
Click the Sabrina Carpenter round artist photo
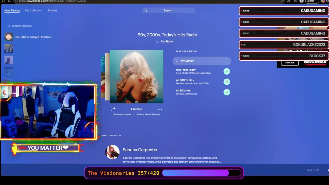pyautogui.click(x=112, y=152)
